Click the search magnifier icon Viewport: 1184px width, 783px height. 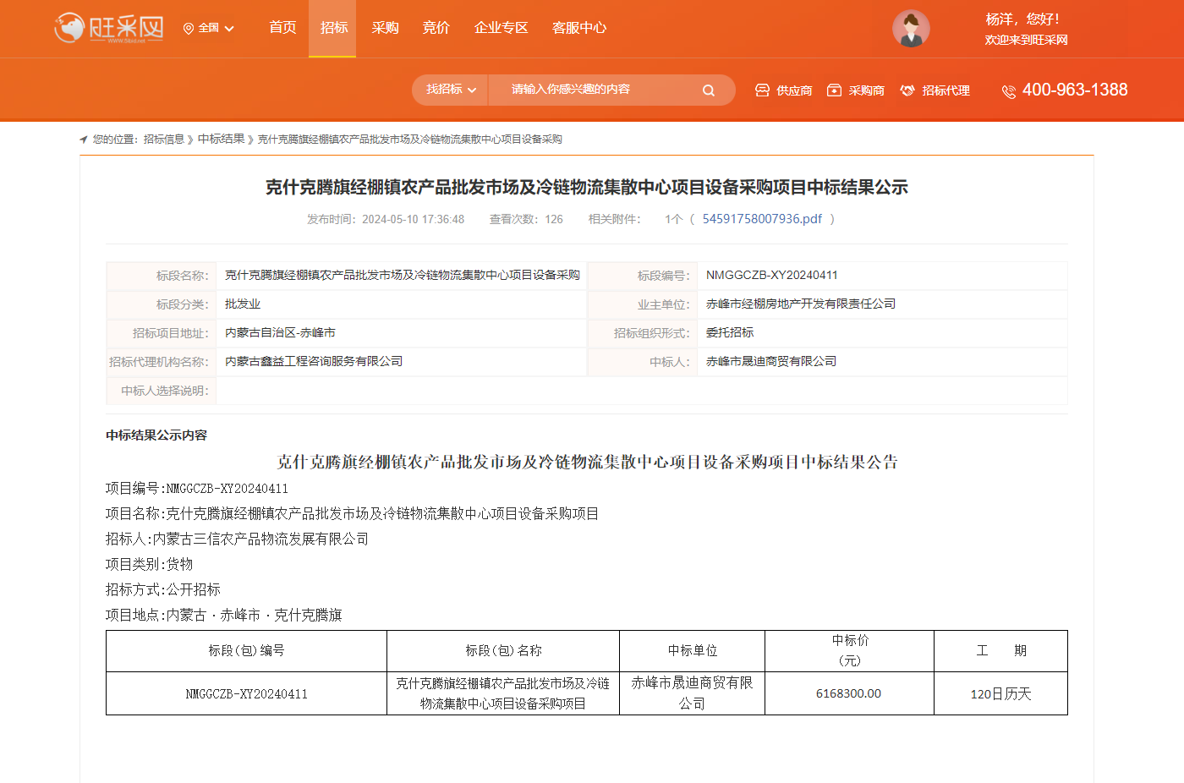[x=709, y=90]
